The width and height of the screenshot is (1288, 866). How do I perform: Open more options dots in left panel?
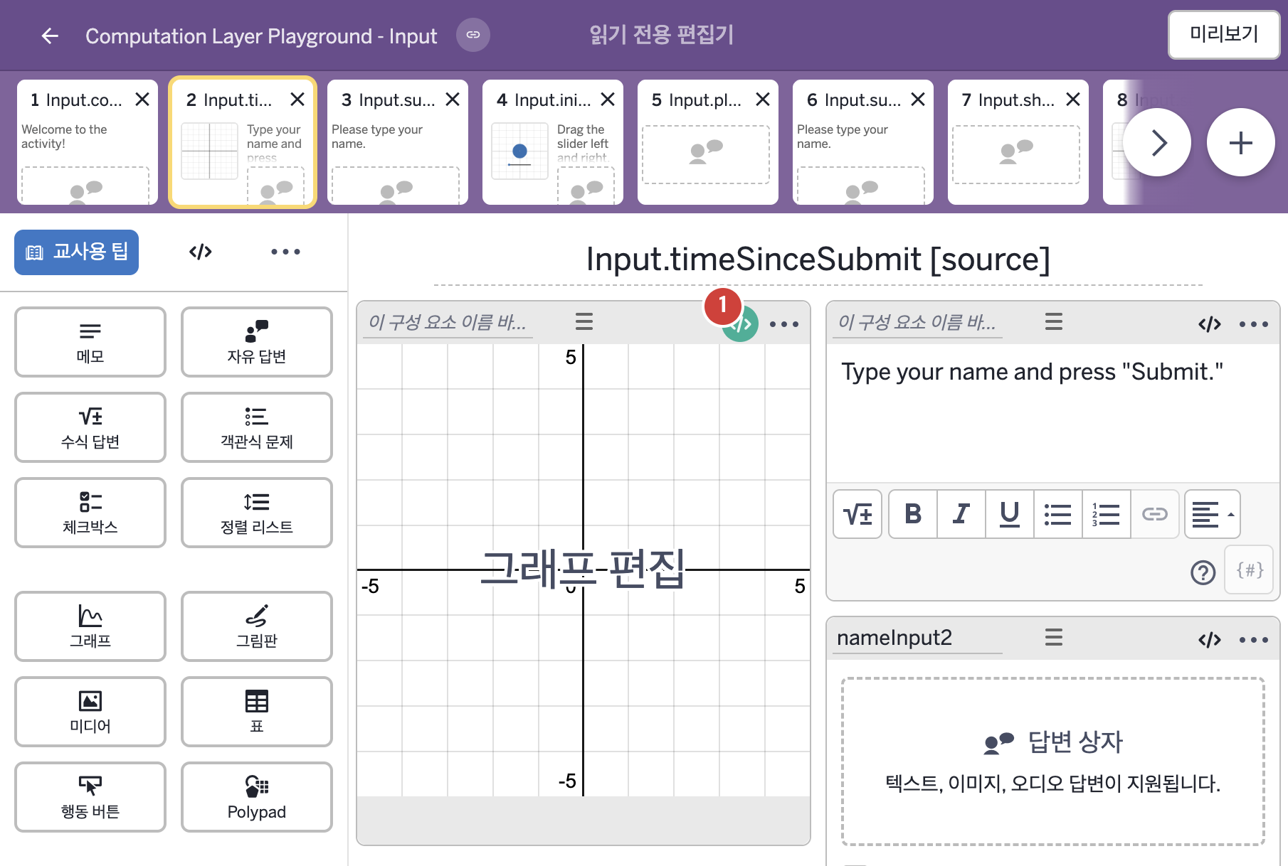click(285, 252)
